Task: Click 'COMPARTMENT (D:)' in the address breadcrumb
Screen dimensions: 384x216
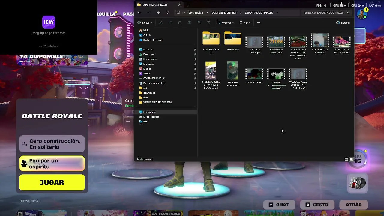Action: (224, 13)
